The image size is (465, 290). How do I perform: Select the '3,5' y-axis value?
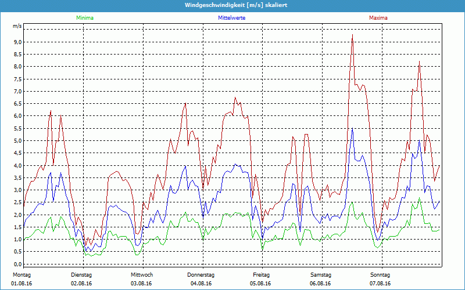point(17,177)
